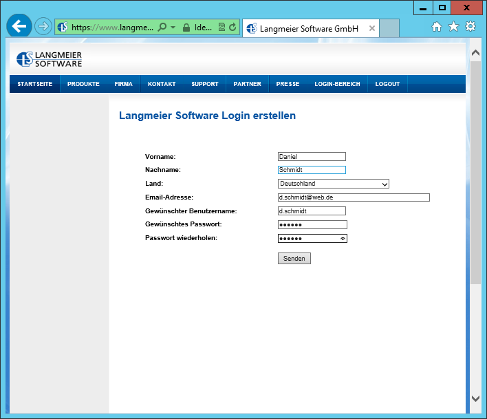Screen dimensions: 487x419
Task: Open the KONTAKT menu item
Action: click(162, 84)
